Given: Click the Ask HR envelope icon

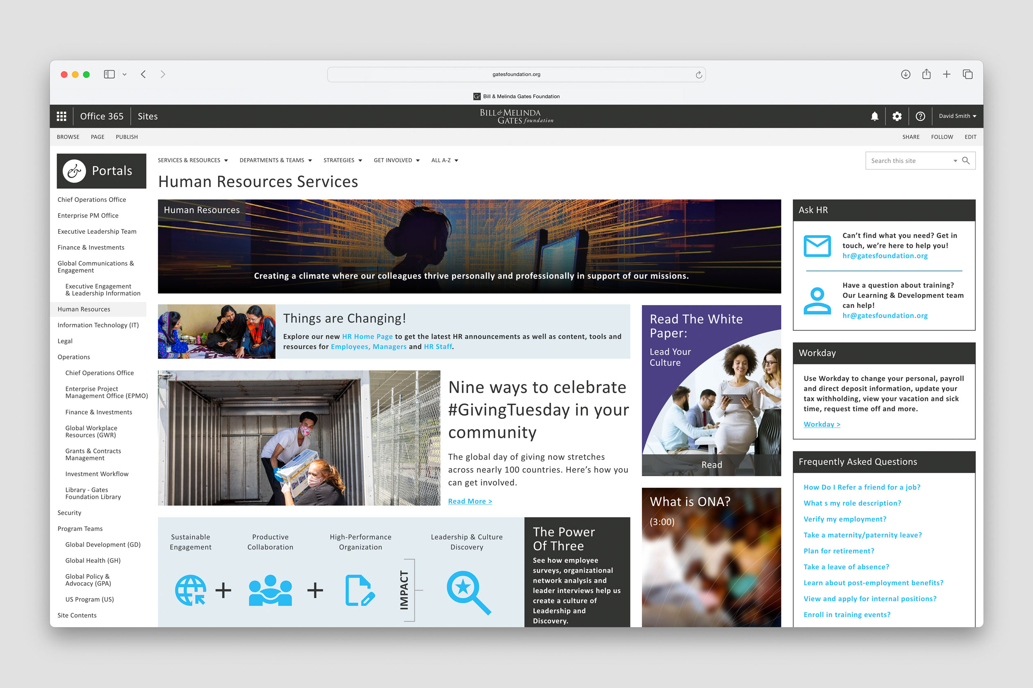Looking at the screenshot, I should [817, 246].
